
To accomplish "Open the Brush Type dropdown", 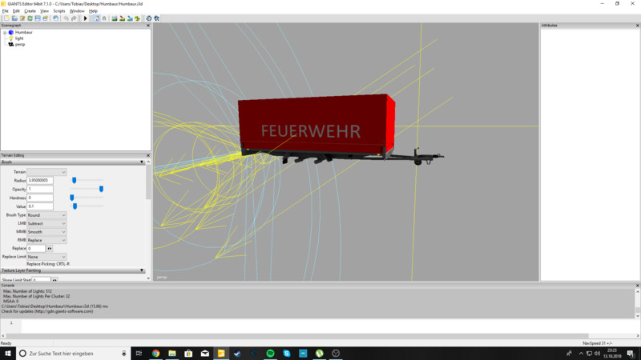I will point(47,215).
